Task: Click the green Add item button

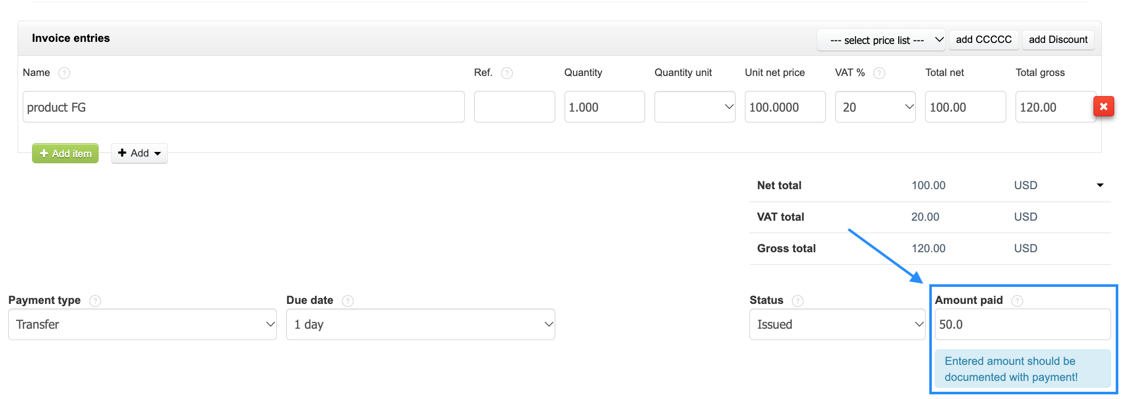Action: 65,154
